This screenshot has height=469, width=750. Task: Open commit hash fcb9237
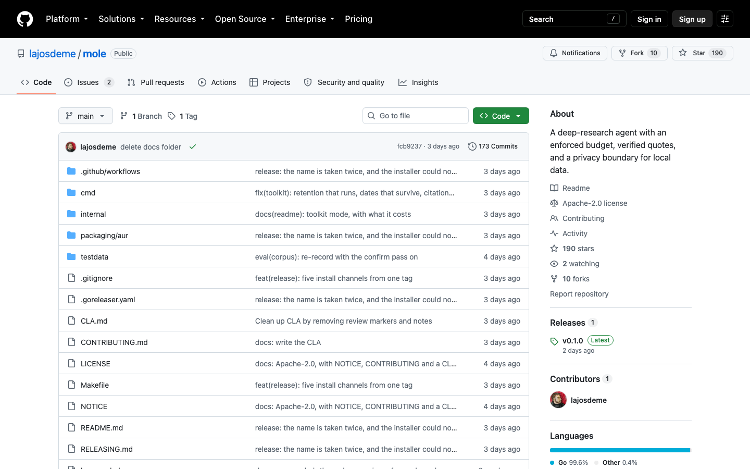point(409,146)
